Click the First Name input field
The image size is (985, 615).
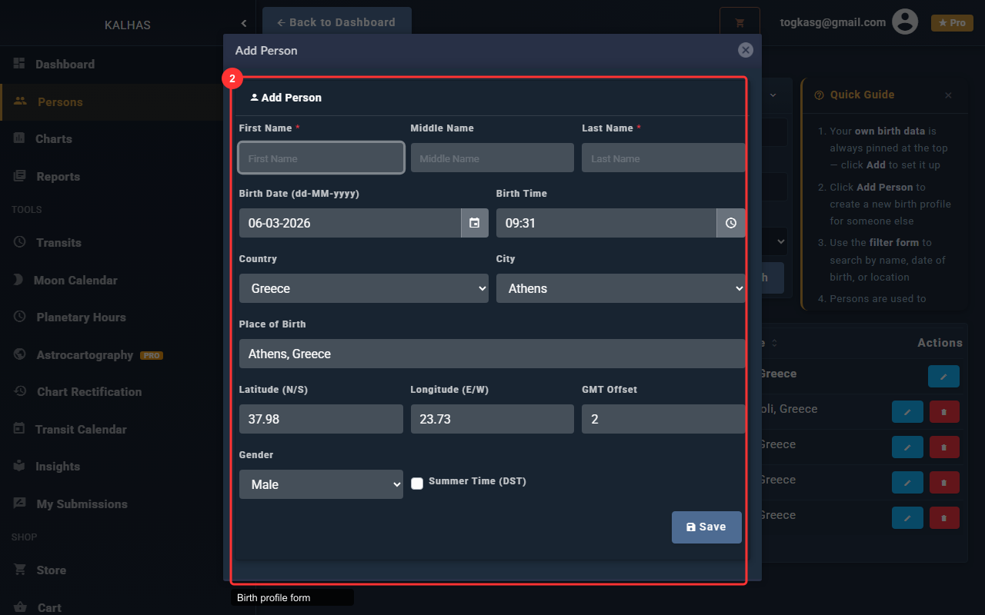point(321,158)
